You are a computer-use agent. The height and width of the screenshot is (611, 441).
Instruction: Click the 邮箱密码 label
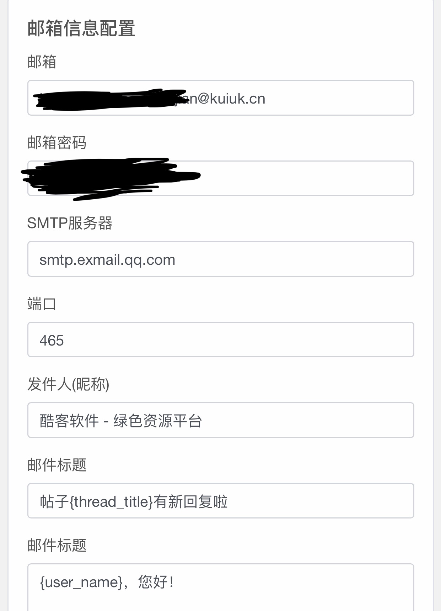coord(57,142)
